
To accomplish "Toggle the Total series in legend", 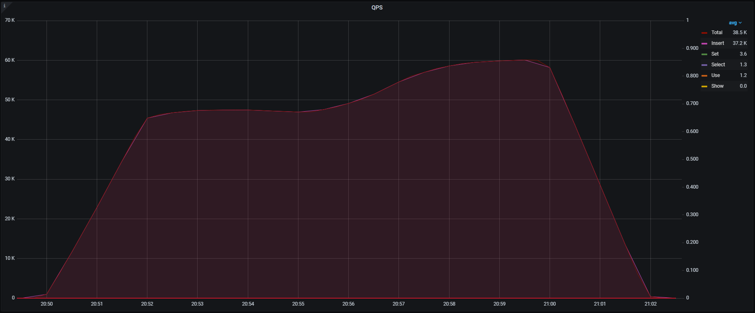I will (717, 33).
